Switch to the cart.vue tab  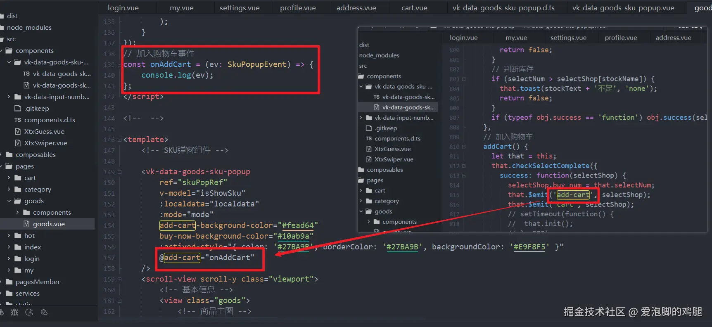coord(414,8)
